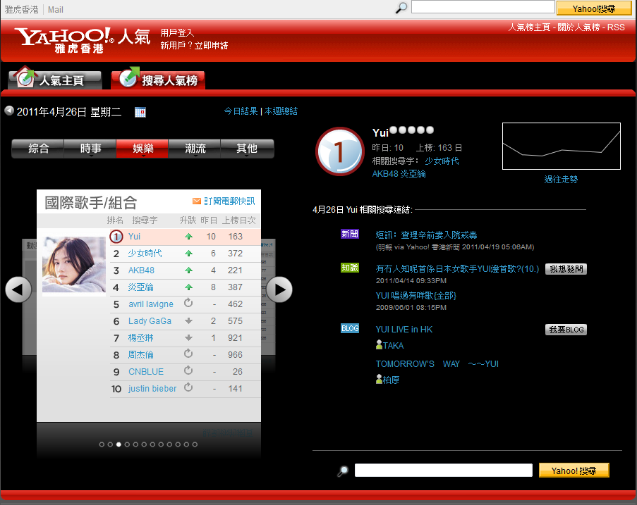
Task: Click the circled 1 rank icon in Yui row
Action: click(x=116, y=237)
